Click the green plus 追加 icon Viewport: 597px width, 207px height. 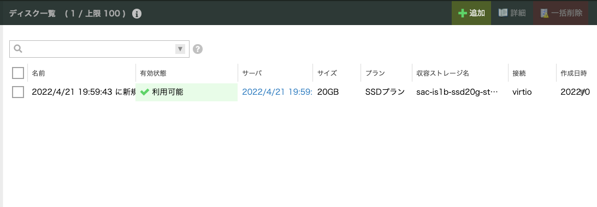(x=462, y=13)
